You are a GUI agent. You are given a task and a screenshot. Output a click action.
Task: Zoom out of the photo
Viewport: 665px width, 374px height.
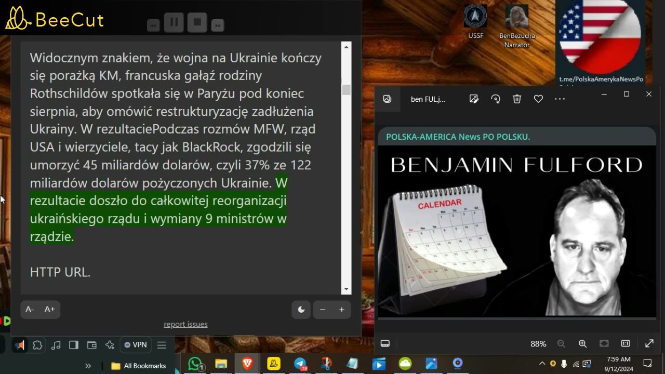click(561, 343)
